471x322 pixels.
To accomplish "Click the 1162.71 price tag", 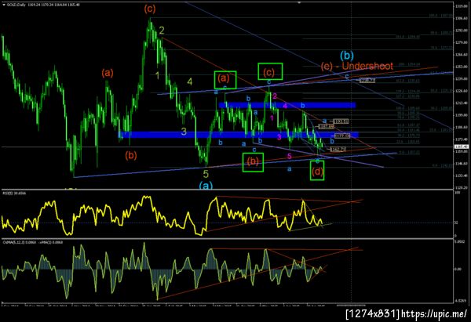I will [338, 150].
